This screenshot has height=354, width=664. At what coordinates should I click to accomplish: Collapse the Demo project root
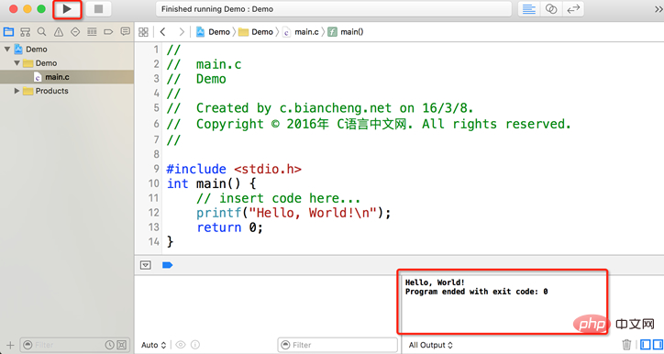coord(7,50)
